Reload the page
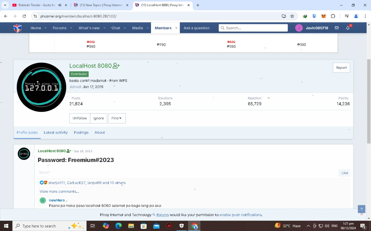 pos(24,16)
